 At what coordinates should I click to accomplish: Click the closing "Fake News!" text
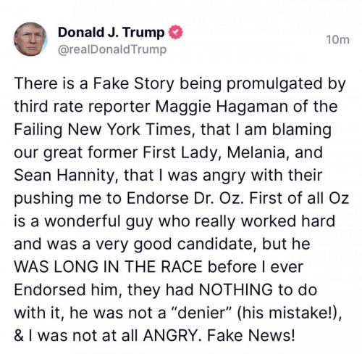[251, 336]
